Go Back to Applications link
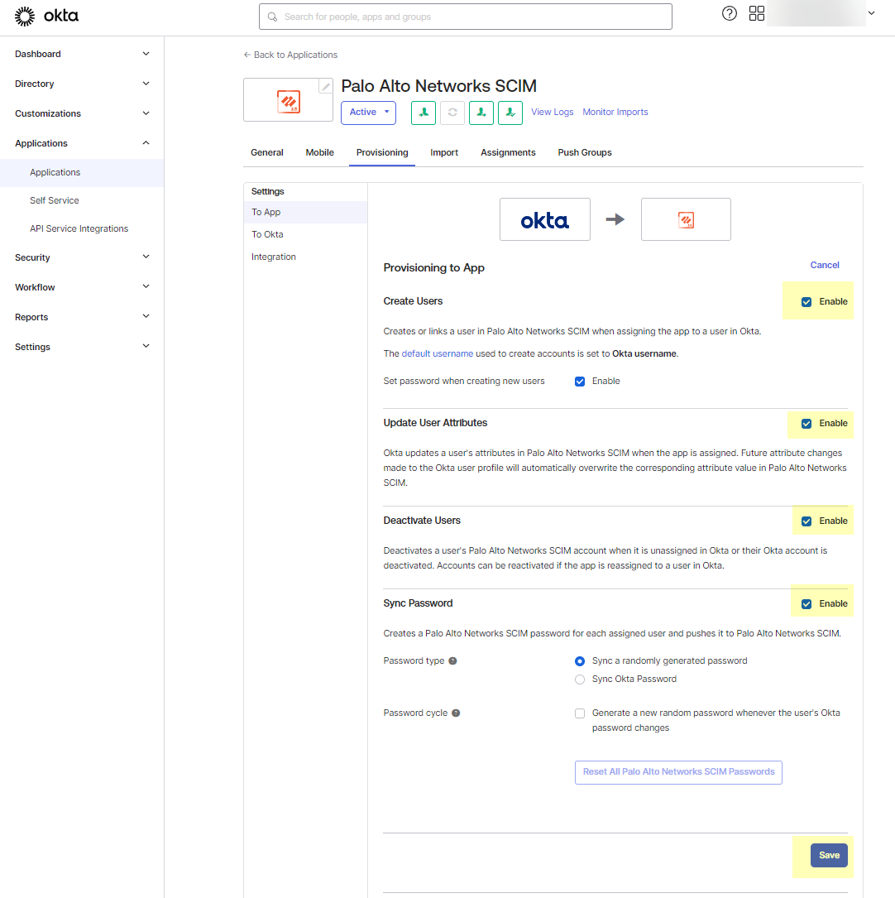This screenshot has width=895, height=898. (290, 55)
